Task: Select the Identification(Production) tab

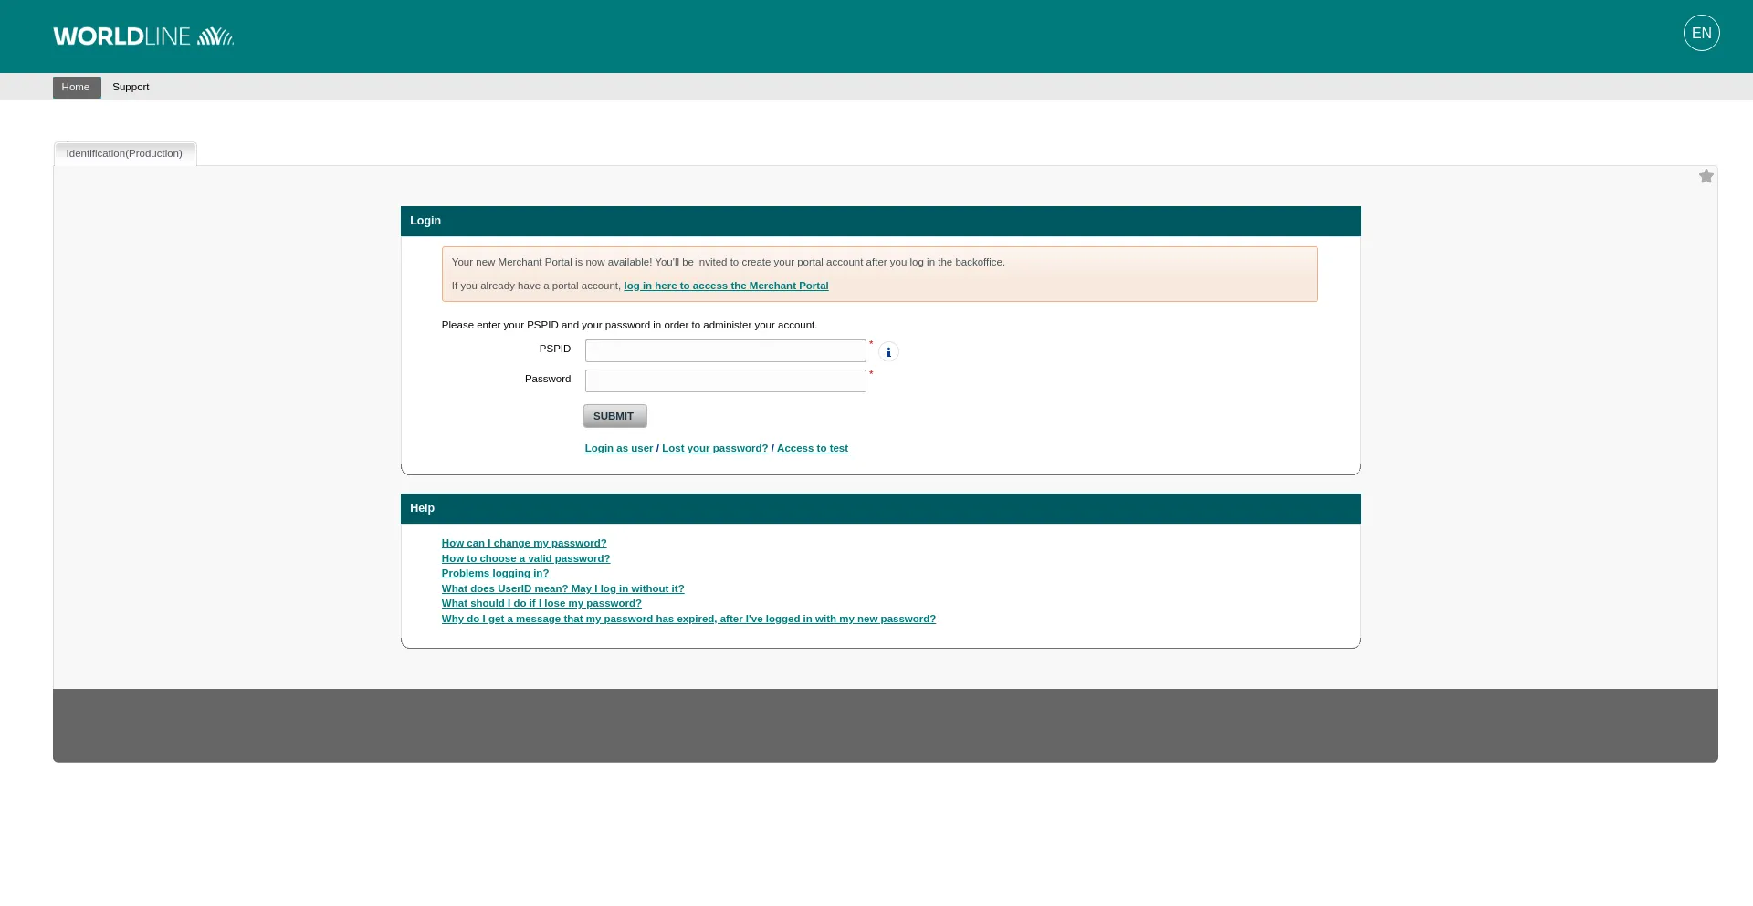Action: coord(124,153)
